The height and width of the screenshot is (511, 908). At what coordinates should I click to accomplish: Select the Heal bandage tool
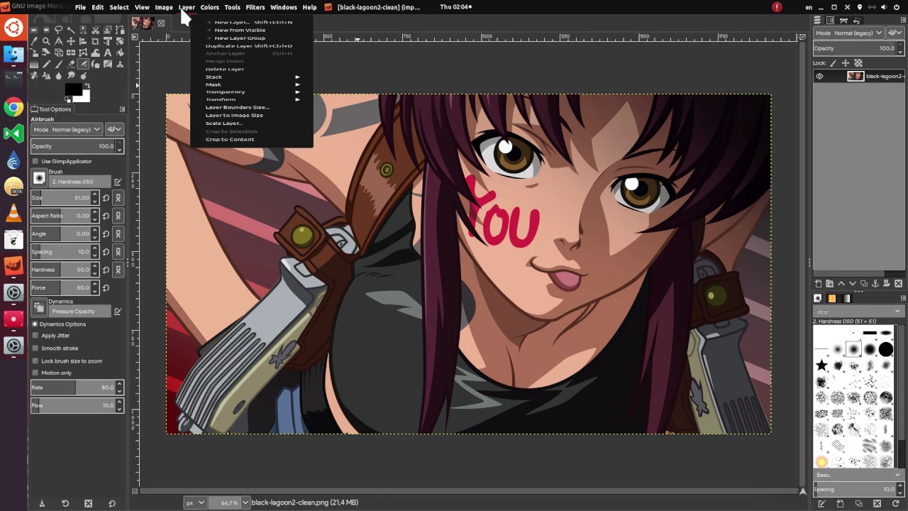pos(34,75)
